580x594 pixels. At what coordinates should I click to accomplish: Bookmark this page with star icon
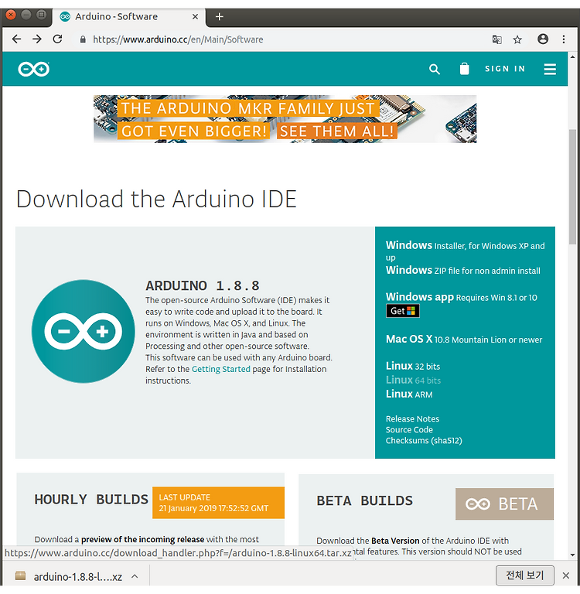coord(517,39)
